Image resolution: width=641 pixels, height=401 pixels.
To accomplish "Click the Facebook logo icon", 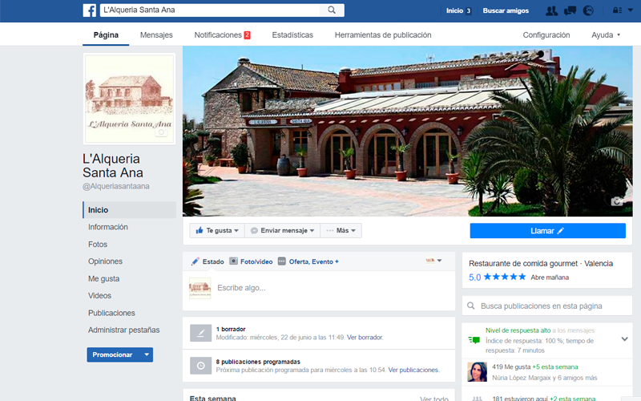I will pyautogui.click(x=90, y=10).
